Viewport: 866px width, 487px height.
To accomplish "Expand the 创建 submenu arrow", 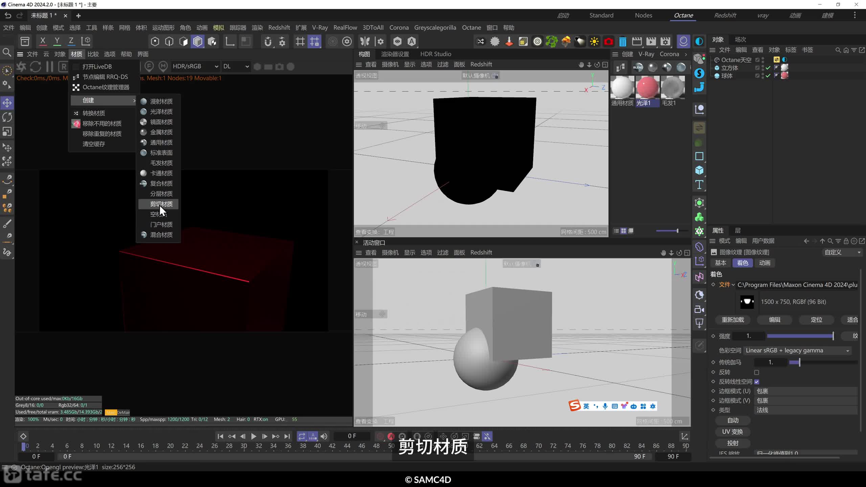I will point(134,100).
